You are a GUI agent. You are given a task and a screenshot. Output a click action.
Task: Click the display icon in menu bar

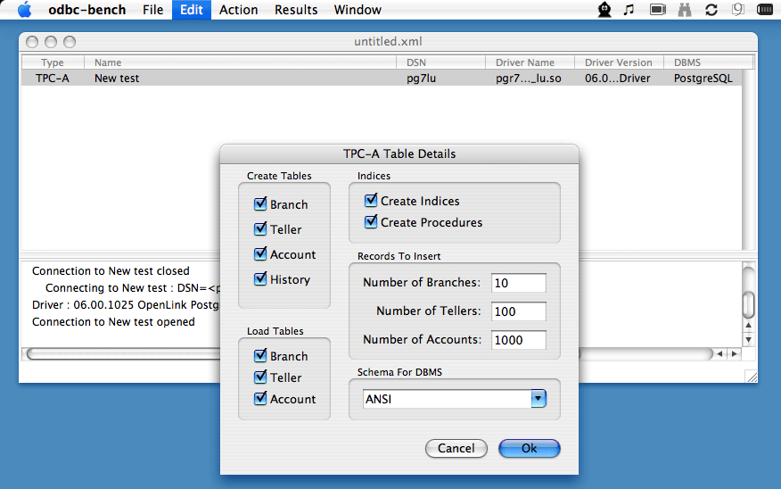[x=658, y=10]
